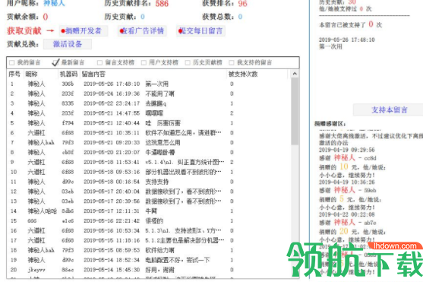Enable the 我的留言 checkbox

pyautogui.click(x=11, y=62)
